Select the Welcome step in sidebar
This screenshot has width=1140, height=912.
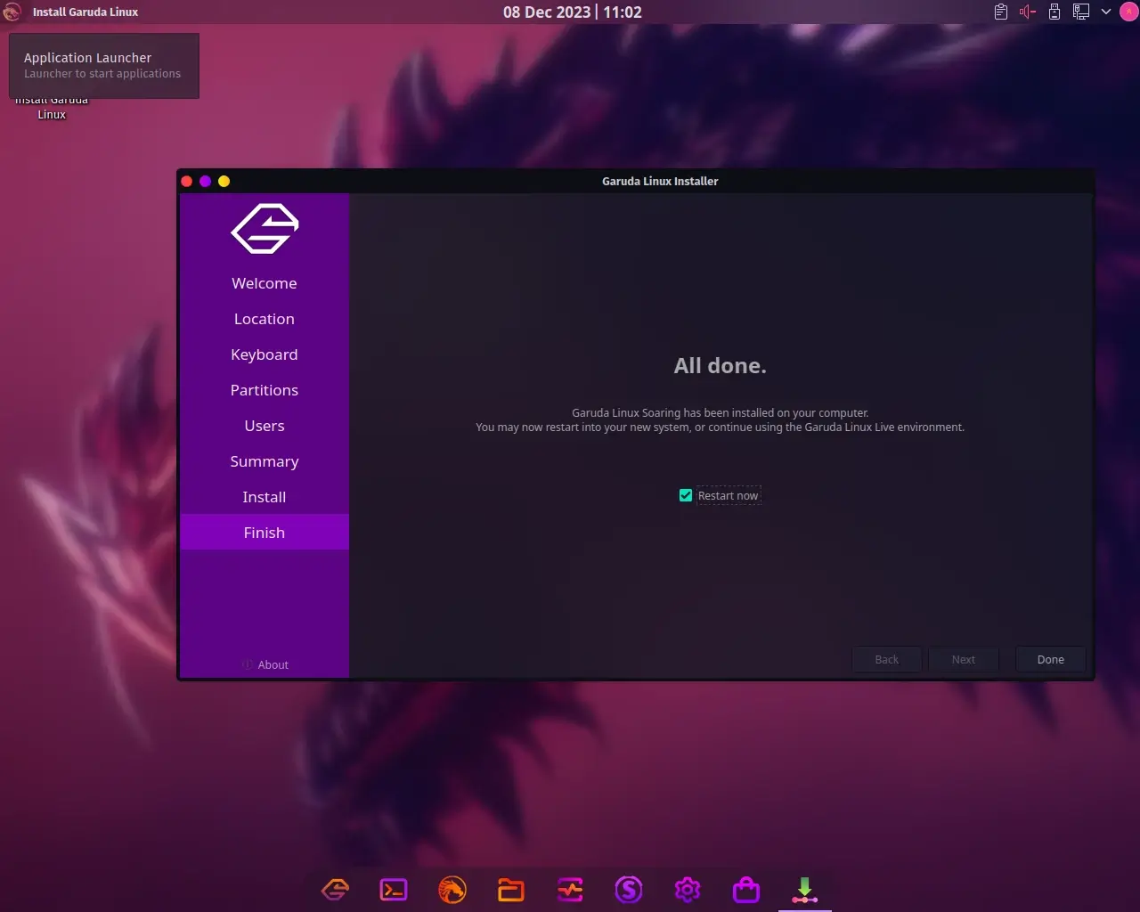click(265, 283)
